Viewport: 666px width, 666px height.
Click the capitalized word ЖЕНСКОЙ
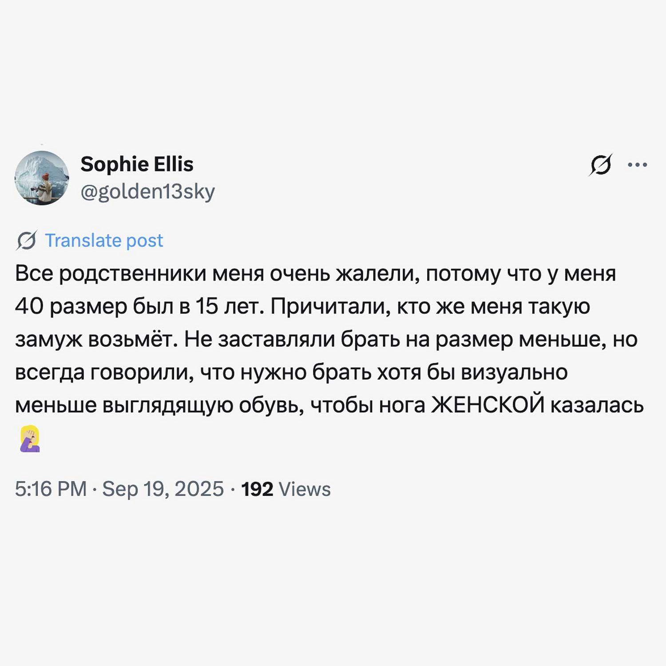[x=488, y=405]
